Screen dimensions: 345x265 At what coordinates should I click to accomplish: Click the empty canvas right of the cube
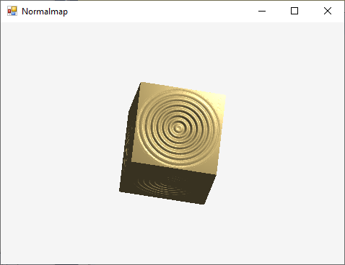(284, 144)
